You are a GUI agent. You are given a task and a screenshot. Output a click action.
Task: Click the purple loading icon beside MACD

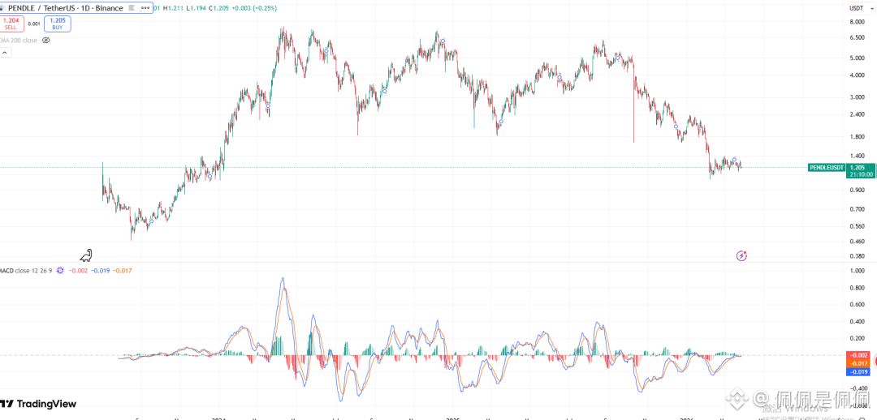coord(60,270)
